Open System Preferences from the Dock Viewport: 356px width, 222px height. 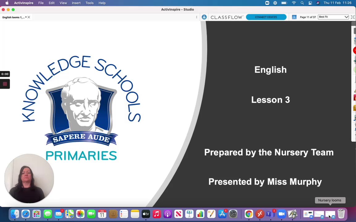(233, 214)
